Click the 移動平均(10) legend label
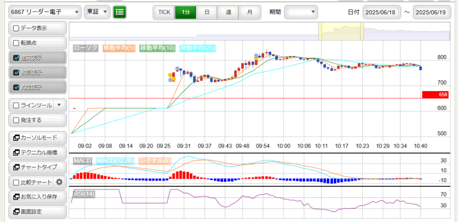458x222 pixels. (158, 48)
